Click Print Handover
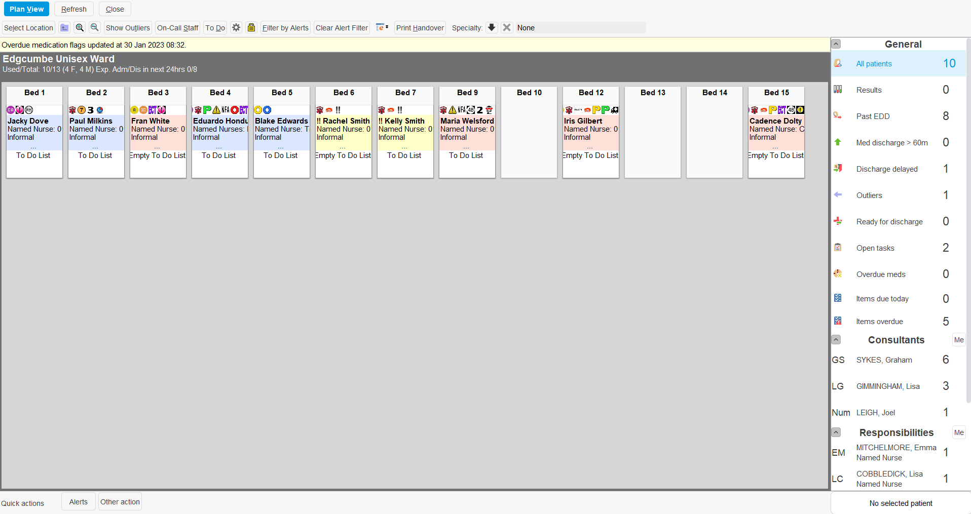 tap(420, 28)
